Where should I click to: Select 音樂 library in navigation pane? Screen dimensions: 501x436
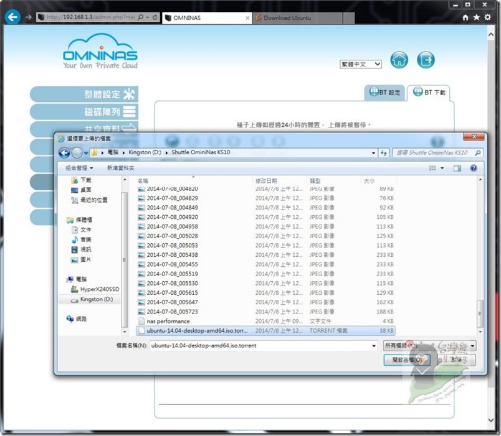coord(81,239)
